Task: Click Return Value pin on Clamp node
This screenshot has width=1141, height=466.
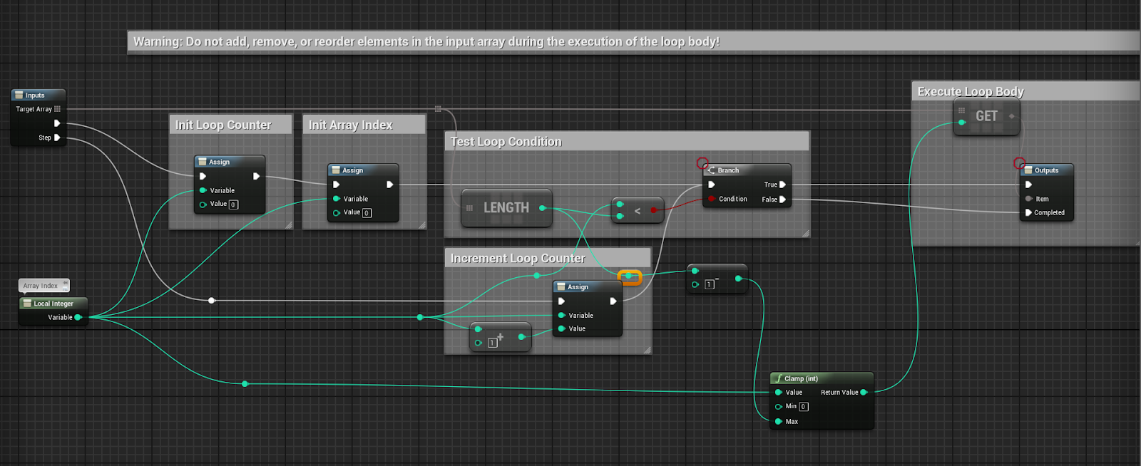Action: tap(864, 393)
